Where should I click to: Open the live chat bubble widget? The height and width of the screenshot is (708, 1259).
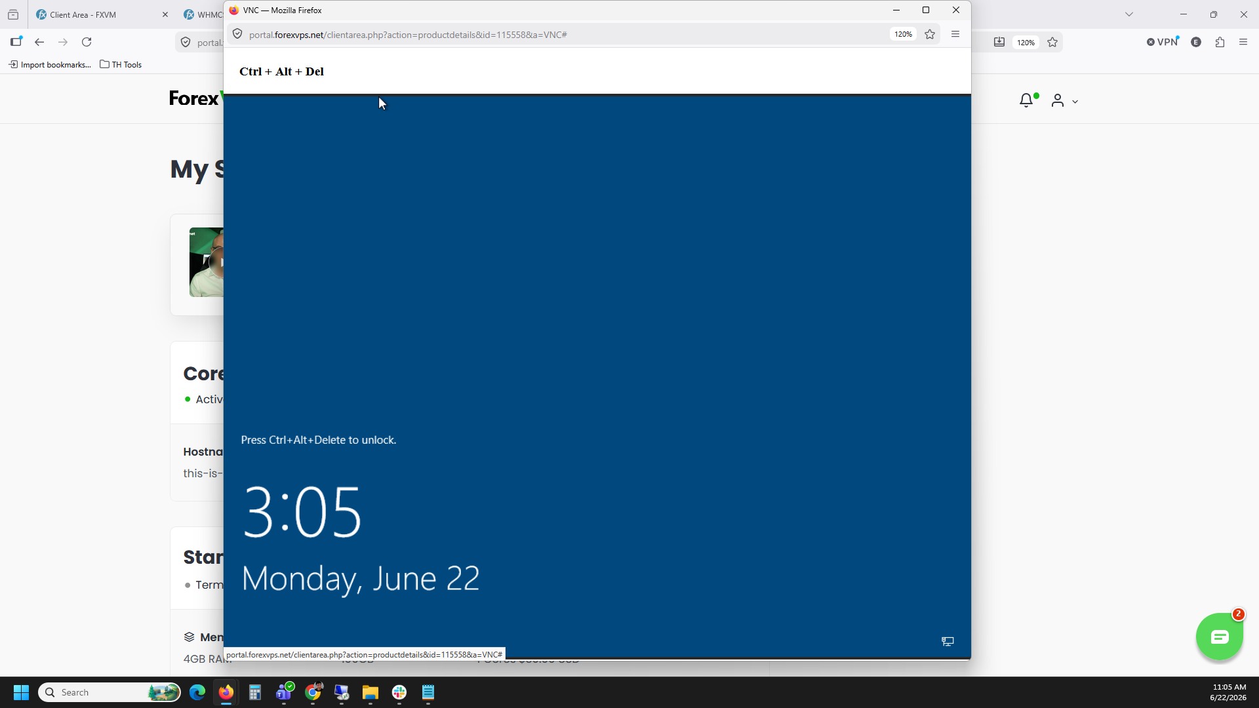pyautogui.click(x=1220, y=637)
